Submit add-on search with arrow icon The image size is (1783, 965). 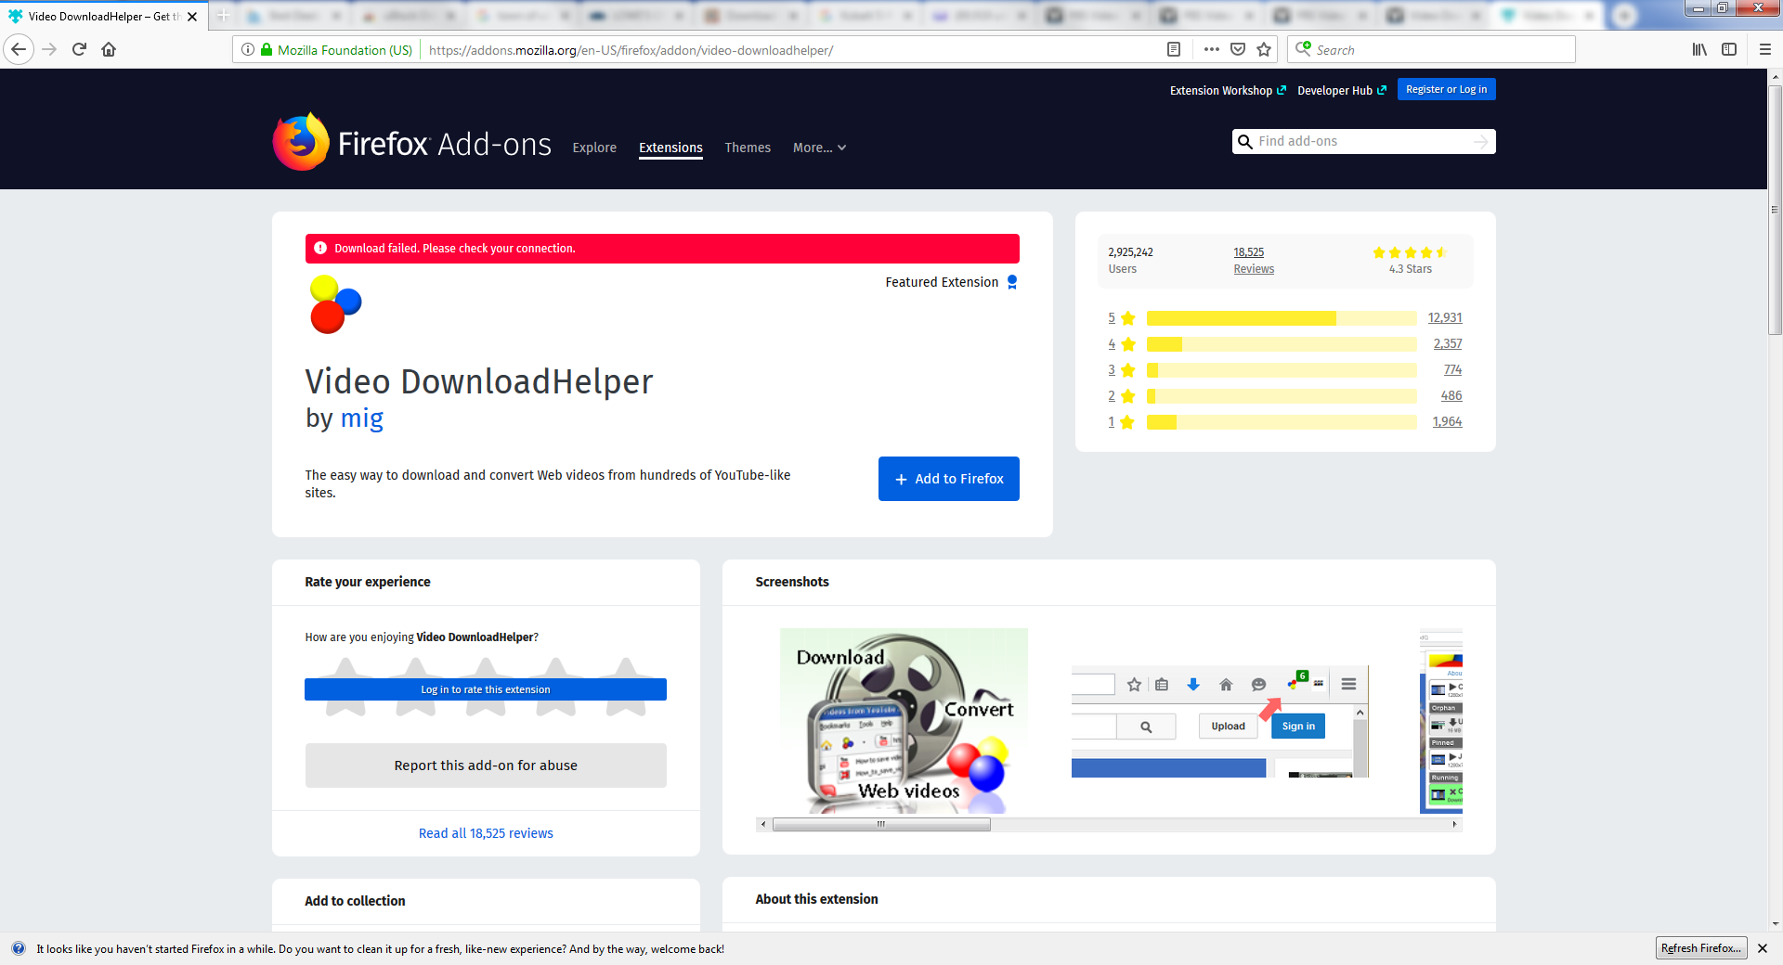coord(1480,141)
